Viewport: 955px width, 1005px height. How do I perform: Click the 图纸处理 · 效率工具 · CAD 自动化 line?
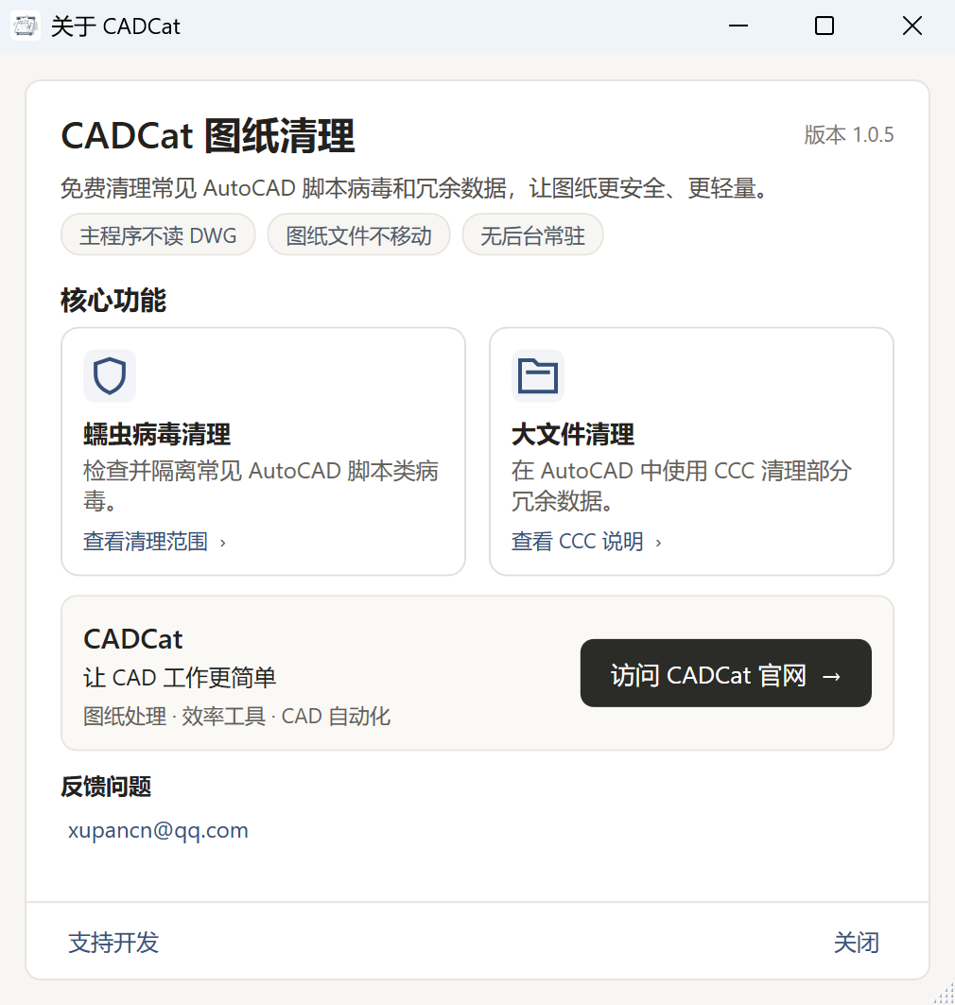pos(236,716)
